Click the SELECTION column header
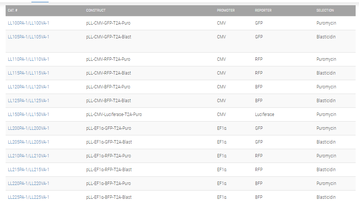Image resolution: width=359 pixels, height=201 pixels. [325, 10]
